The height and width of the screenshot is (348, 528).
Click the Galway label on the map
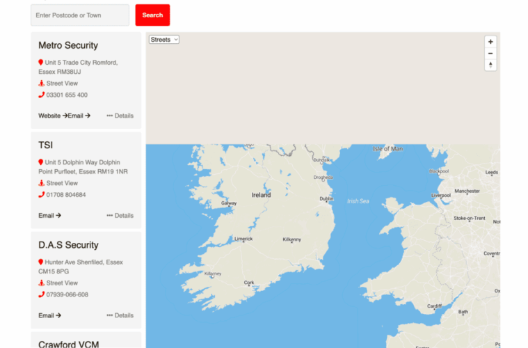click(229, 203)
